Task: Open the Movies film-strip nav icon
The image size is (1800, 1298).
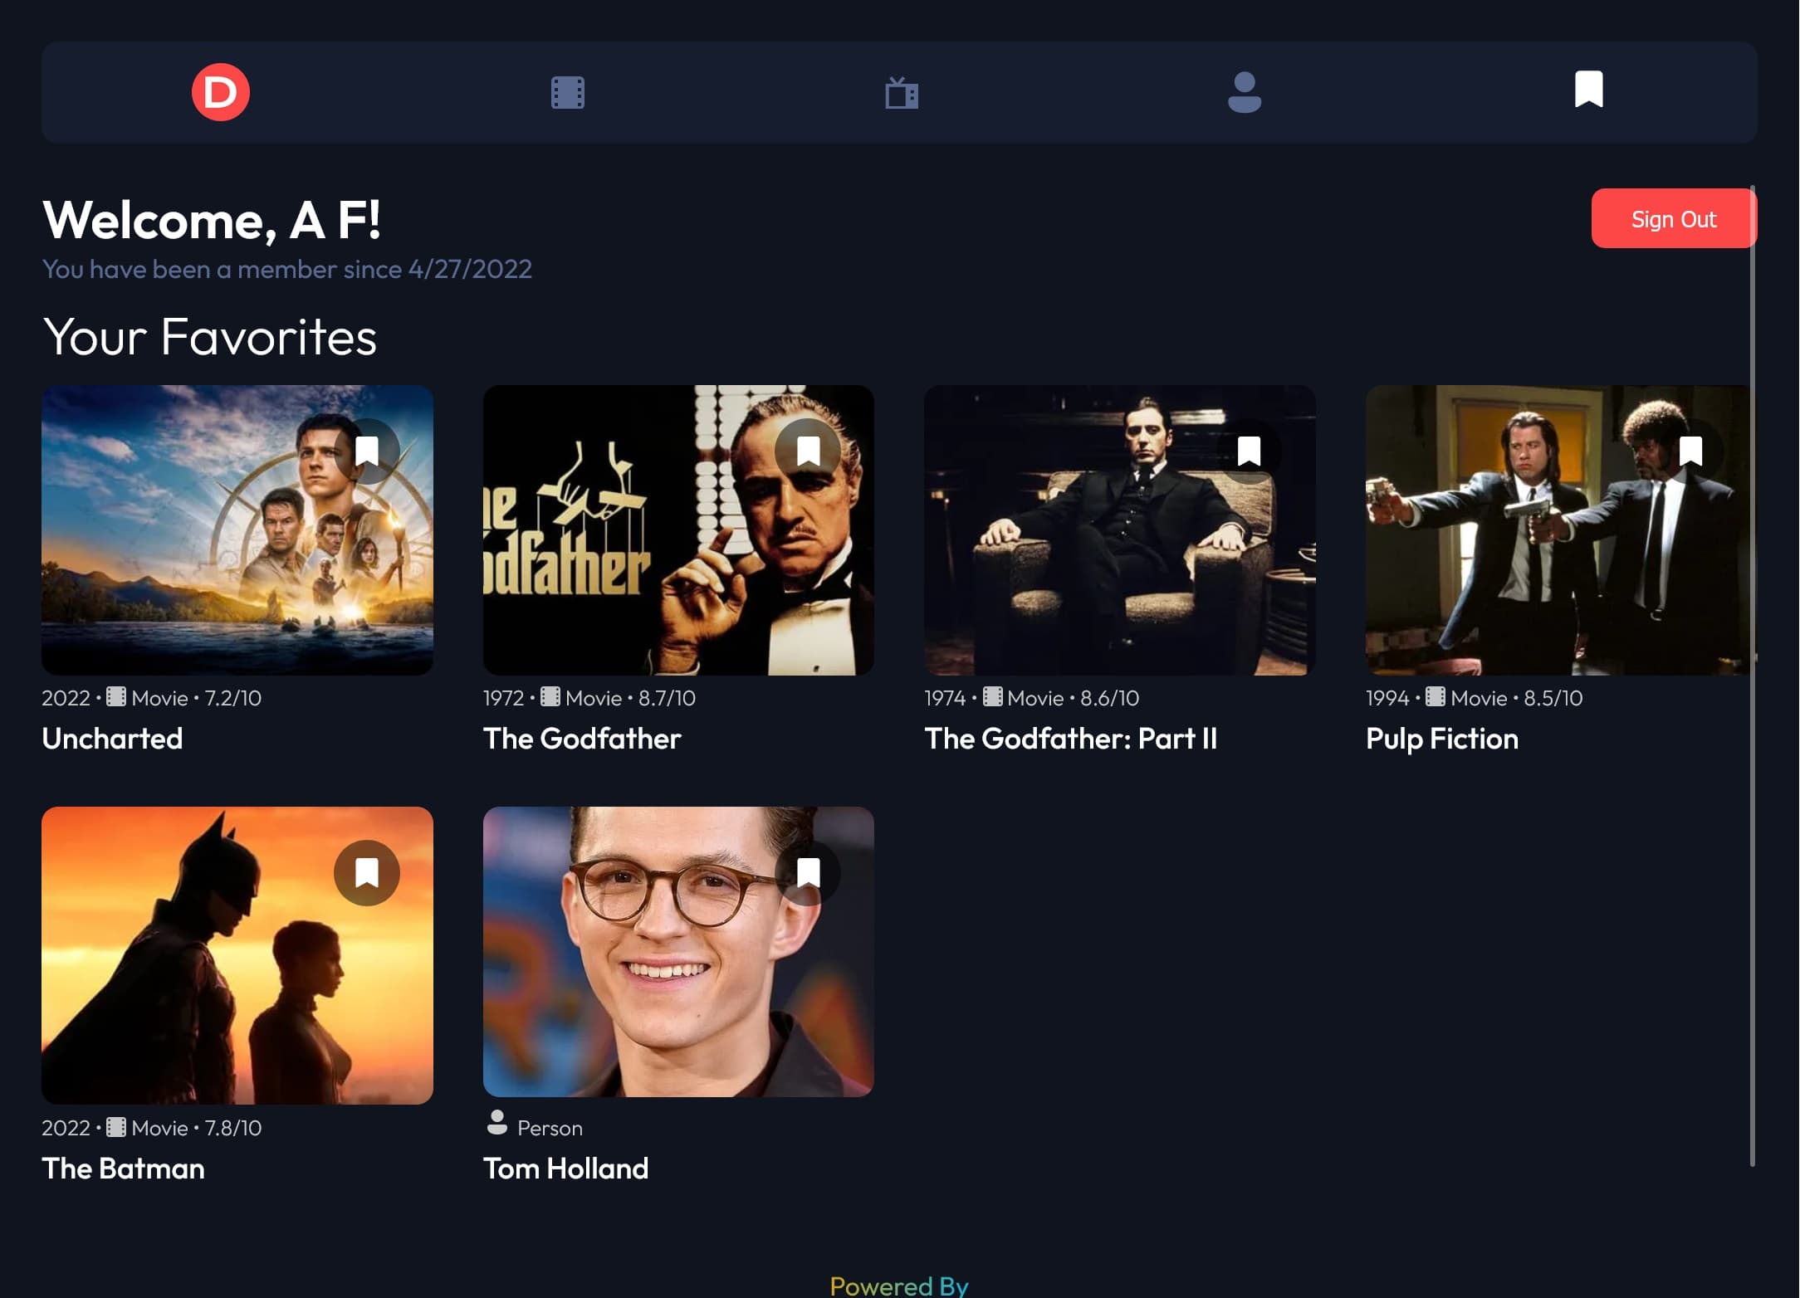Action: (x=568, y=92)
